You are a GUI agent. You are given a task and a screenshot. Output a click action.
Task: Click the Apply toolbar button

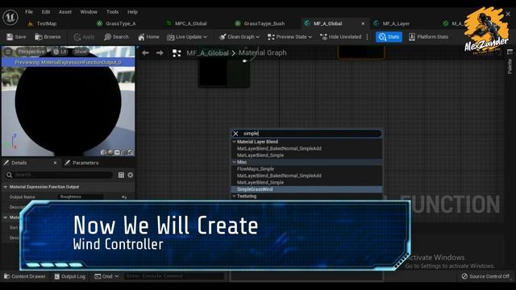click(x=84, y=37)
